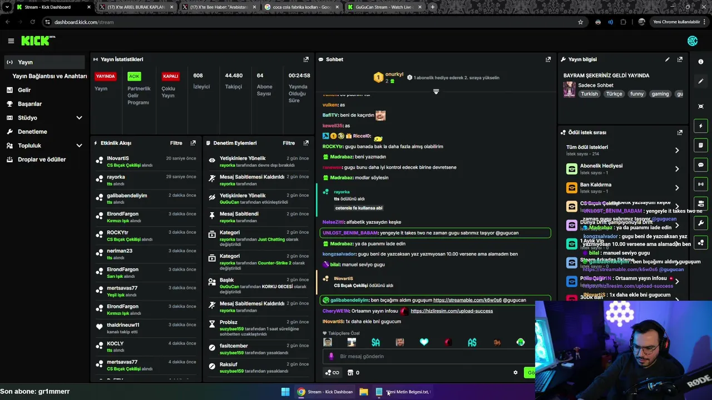Open Başarılar in the sidebar

[x=29, y=104]
